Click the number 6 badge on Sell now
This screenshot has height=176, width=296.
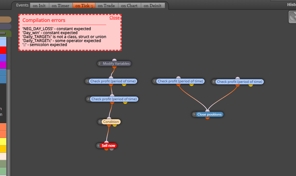point(98,146)
